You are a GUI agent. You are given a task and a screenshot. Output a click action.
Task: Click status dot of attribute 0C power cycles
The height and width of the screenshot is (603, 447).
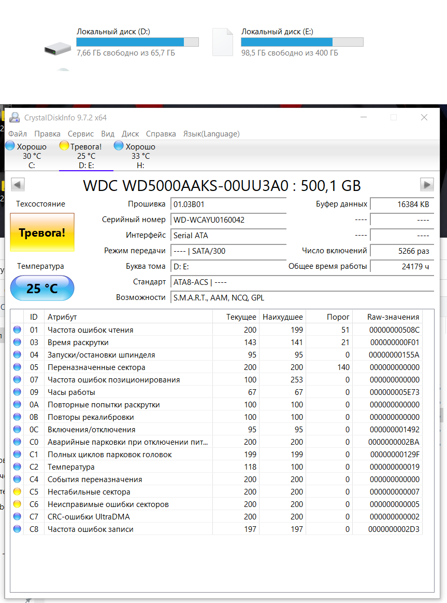[17, 429]
